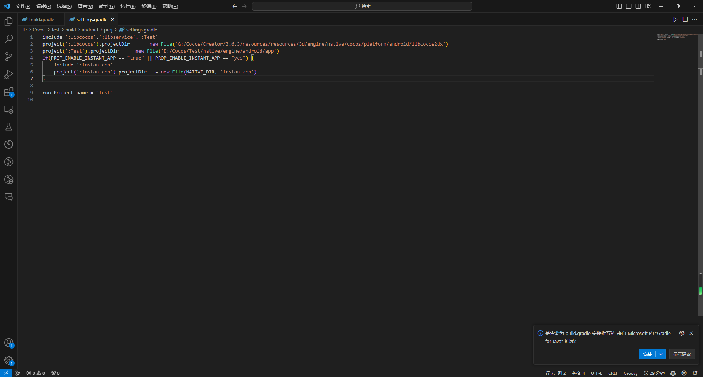Viewport: 703px width, 377px height.
Task: Navigate back with the left arrow
Action: pyautogui.click(x=235, y=6)
